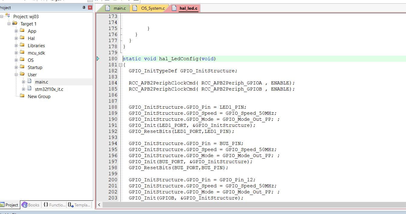Click the Project: wj03 workspace icon
This screenshot has height=214, width=406.
[x=8, y=16]
